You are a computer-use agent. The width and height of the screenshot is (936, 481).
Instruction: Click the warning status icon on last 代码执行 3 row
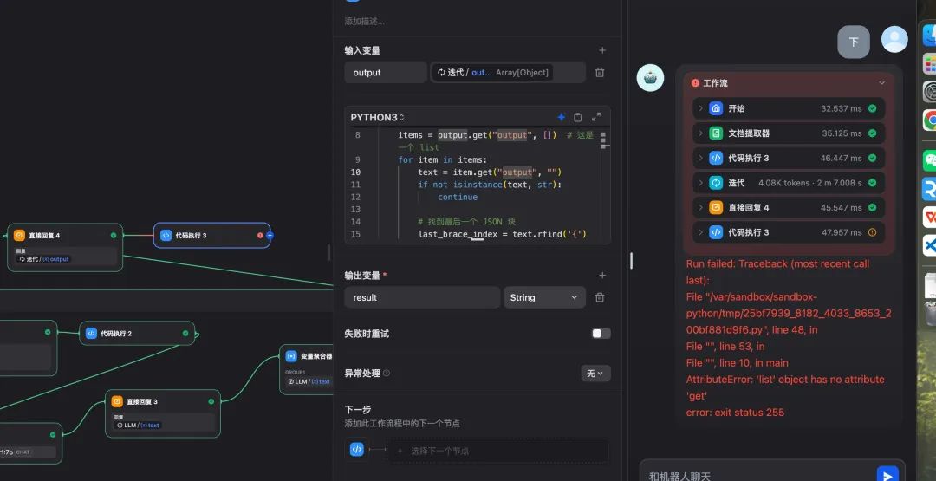coord(872,232)
